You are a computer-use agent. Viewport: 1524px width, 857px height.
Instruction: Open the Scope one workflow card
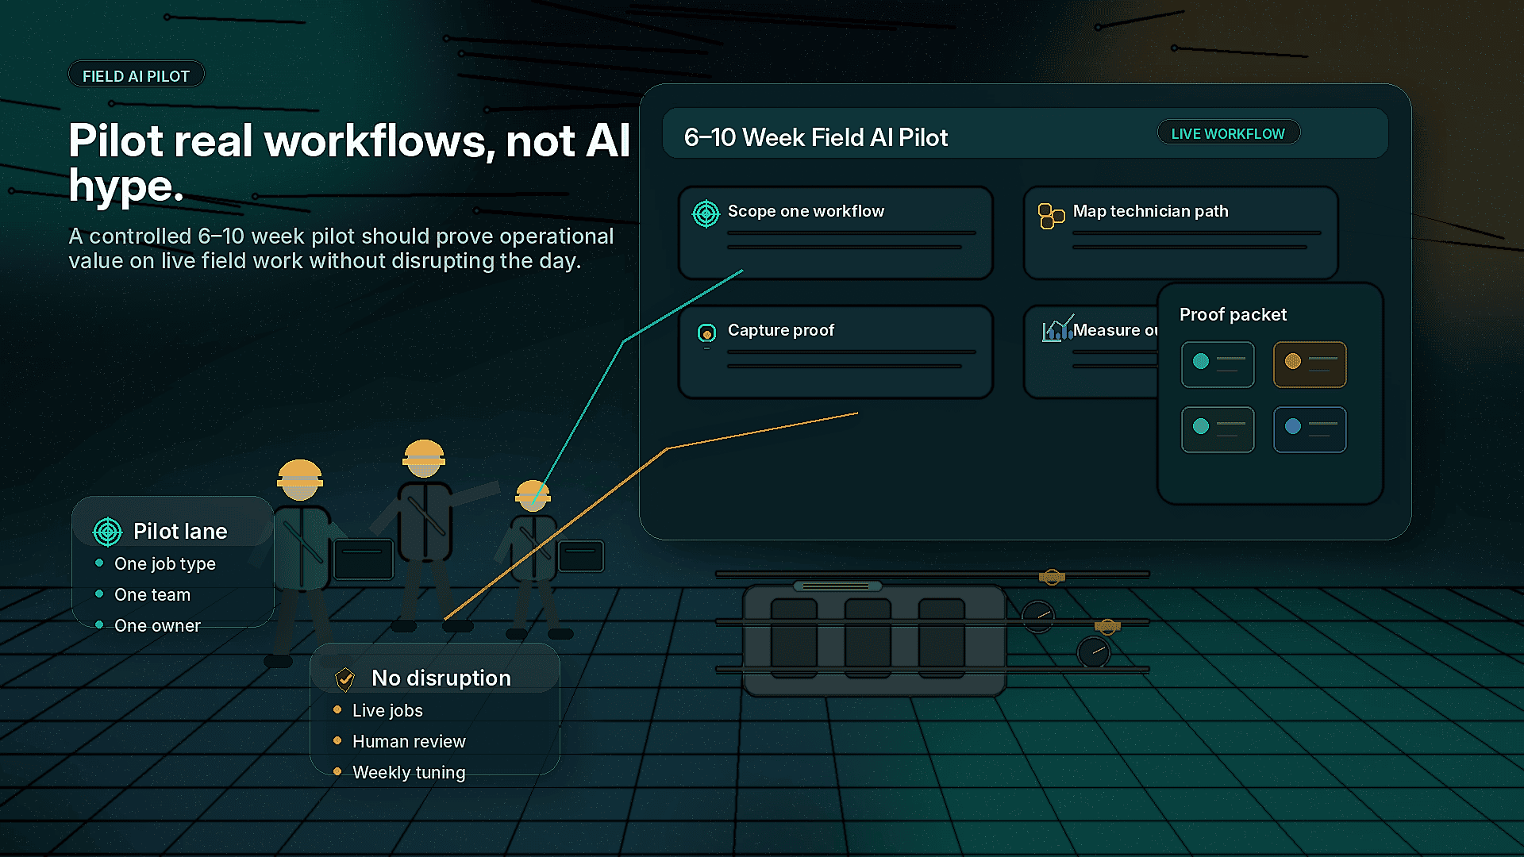[836, 233]
